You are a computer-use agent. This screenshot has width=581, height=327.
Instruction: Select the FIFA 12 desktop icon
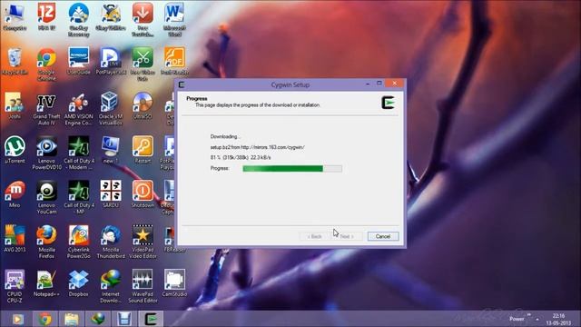point(46,17)
